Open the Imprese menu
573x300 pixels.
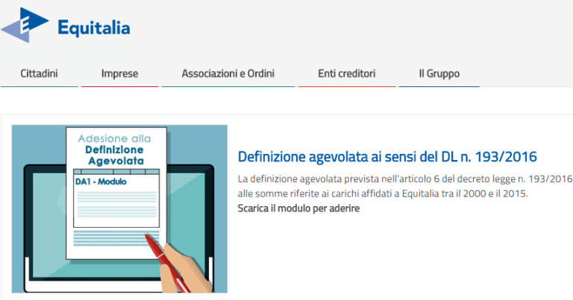tap(120, 74)
